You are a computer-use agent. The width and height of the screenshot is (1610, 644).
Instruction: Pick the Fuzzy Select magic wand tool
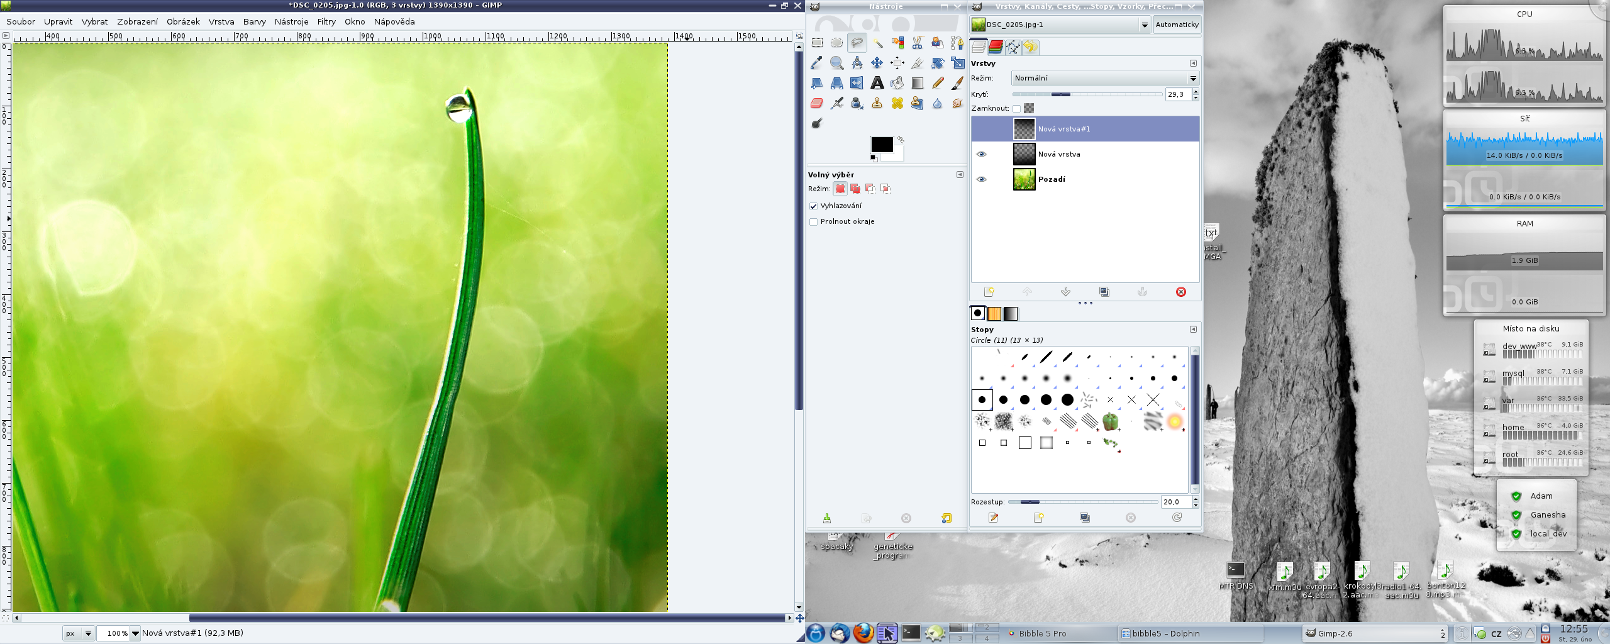[x=877, y=43]
